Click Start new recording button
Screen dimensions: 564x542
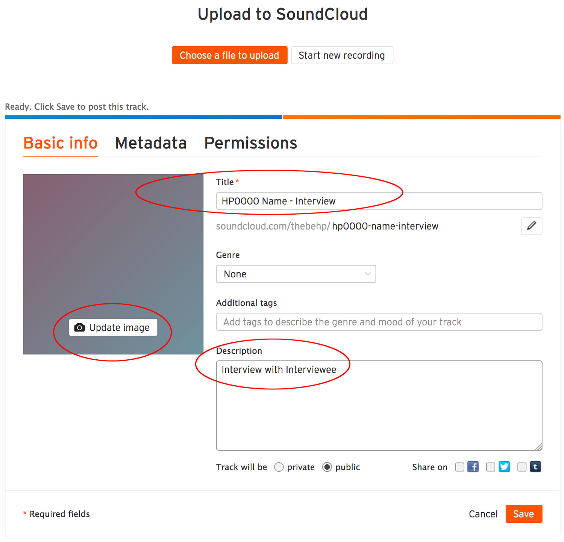(x=342, y=55)
